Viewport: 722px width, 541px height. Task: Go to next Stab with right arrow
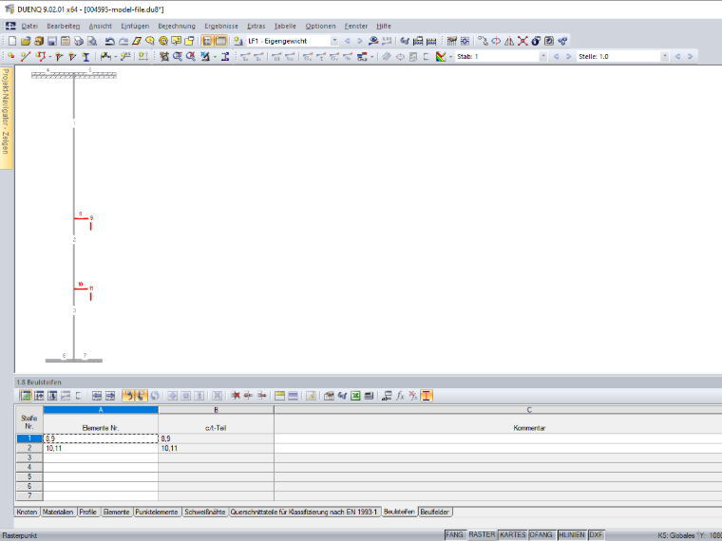(569, 57)
